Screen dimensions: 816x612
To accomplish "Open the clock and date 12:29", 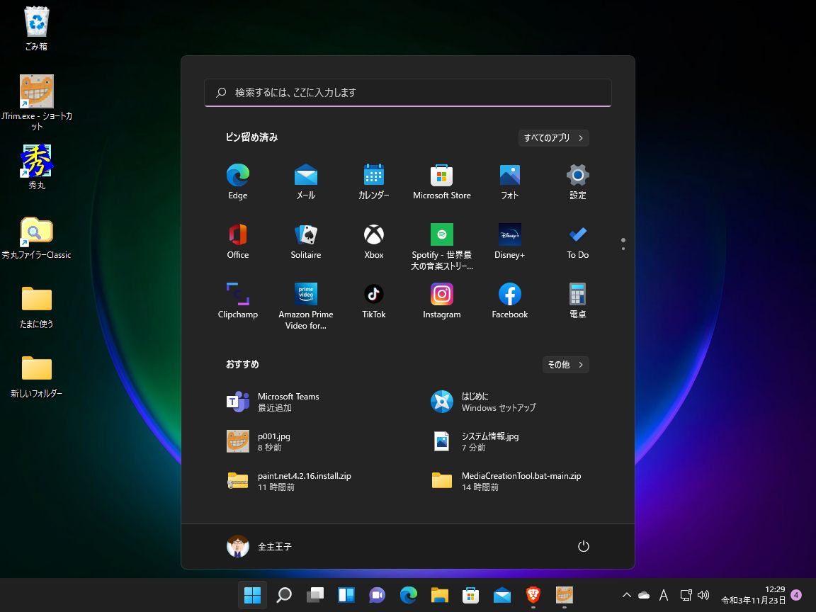I will tap(753, 595).
